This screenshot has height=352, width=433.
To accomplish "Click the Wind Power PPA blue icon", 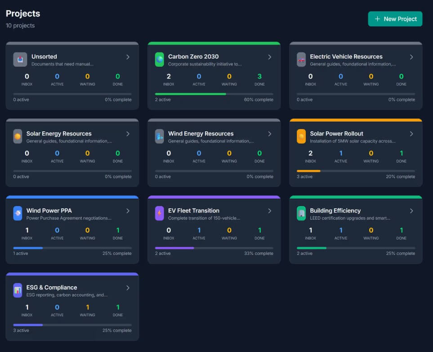I will pos(18,214).
